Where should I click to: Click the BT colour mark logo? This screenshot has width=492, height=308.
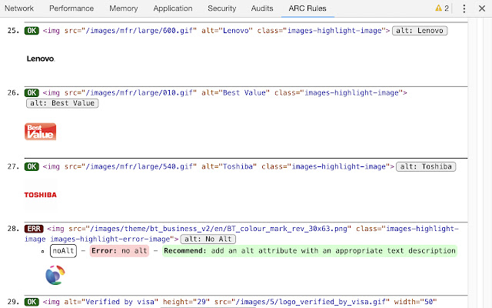[55, 274]
